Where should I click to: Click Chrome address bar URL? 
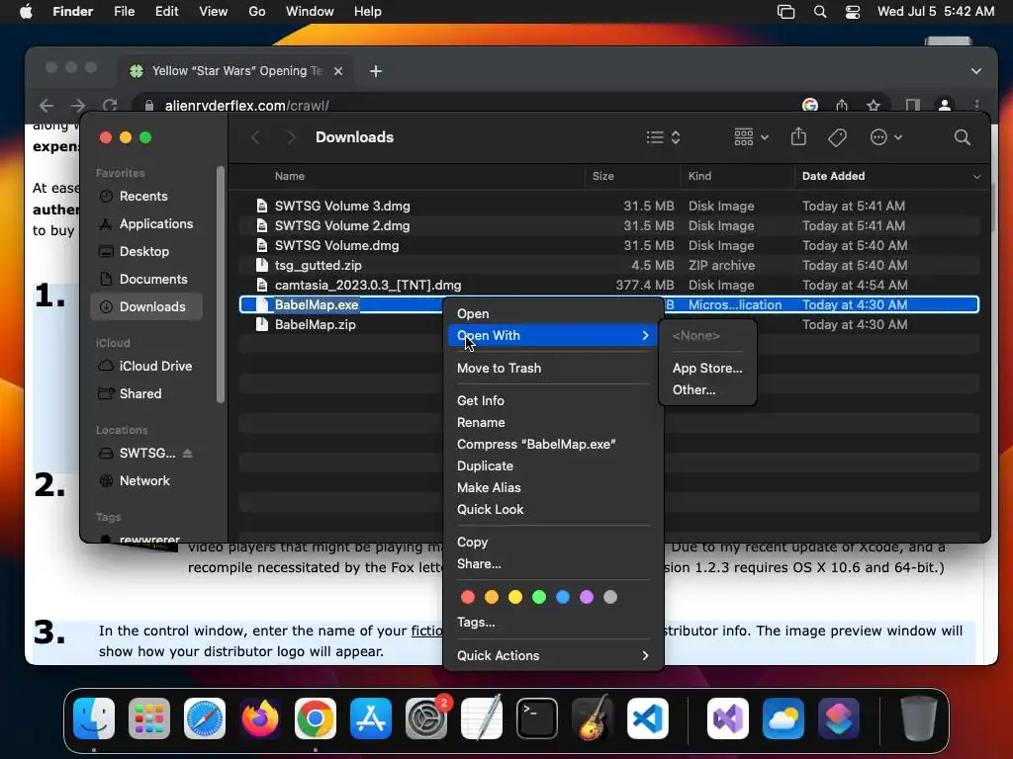(246, 105)
